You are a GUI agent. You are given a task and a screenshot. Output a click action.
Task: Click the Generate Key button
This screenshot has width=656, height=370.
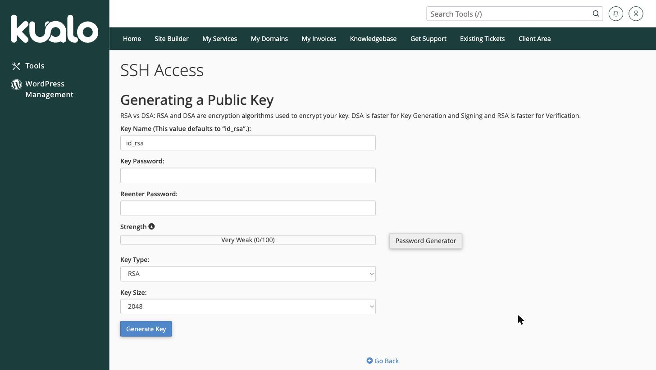pyautogui.click(x=146, y=329)
